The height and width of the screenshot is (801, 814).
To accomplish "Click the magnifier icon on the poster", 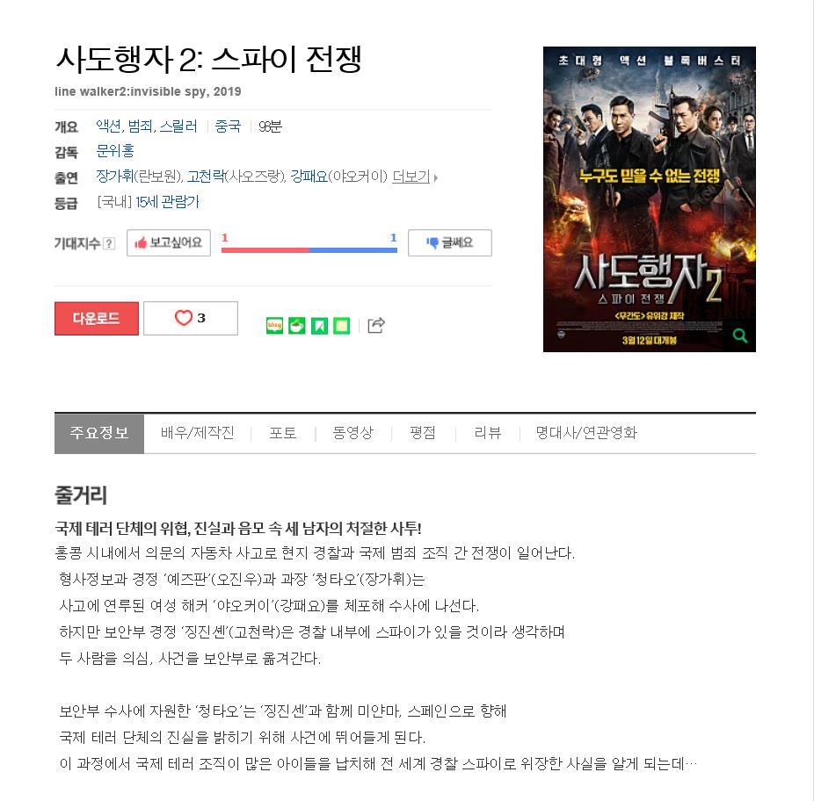I will pos(740,336).
